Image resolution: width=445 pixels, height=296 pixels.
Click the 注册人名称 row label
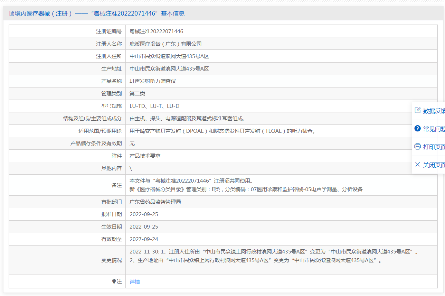(109, 44)
